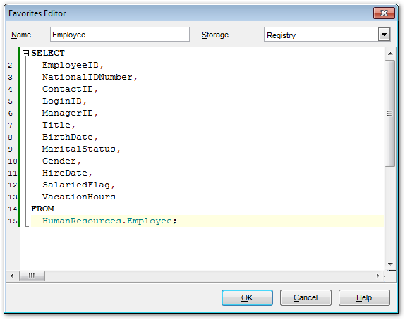Click the OK button

point(247,297)
